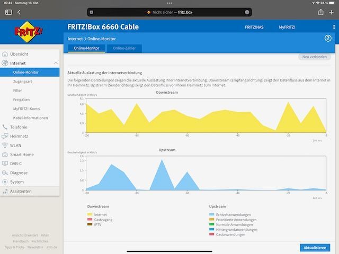The image size is (339, 254).
Task: Click the Ansicht: Erweitert footer link
Action: coord(25,235)
